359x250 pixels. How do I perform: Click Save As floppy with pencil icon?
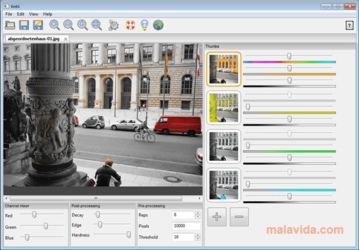pyautogui.click(x=38, y=25)
